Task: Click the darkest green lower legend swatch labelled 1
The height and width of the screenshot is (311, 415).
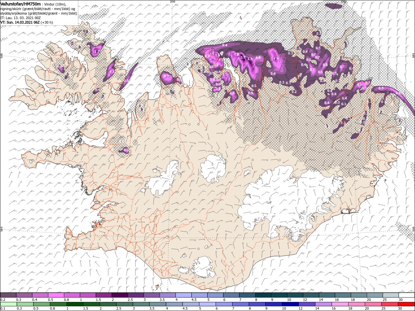Action: pyautogui.click(x=75, y=304)
